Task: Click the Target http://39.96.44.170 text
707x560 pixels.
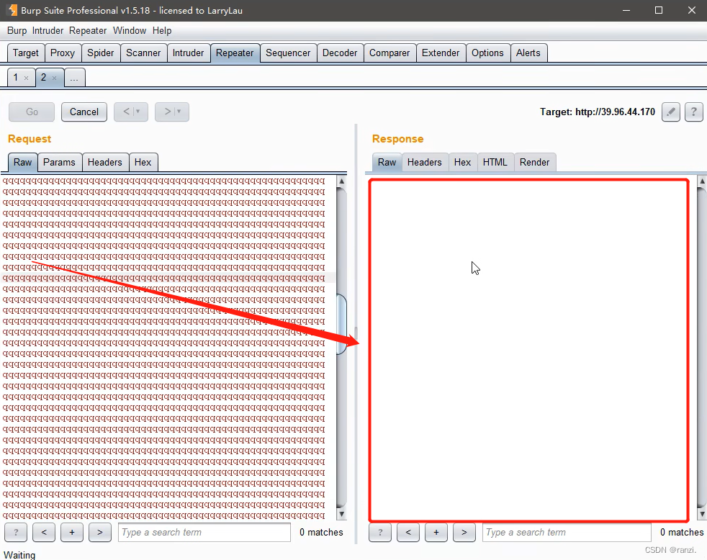Action: coord(598,112)
